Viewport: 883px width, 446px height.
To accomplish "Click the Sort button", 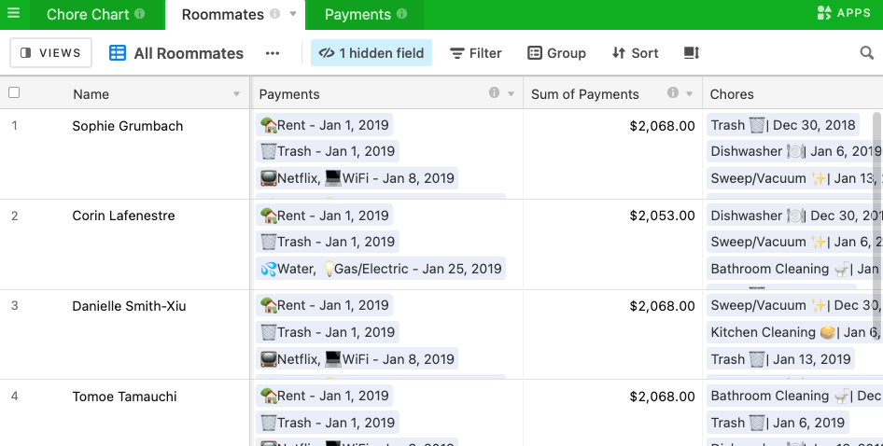I will pyautogui.click(x=635, y=53).
